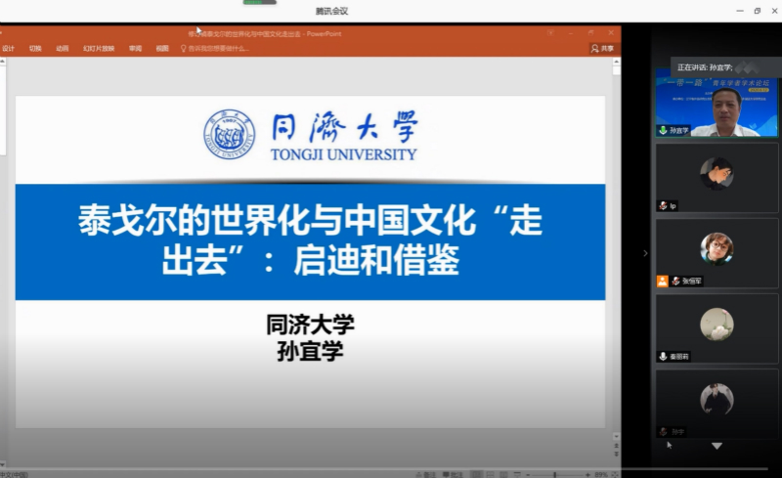The image size is (782, 478).
Task: Select the 张恒军 participant avatar
Action: (717, 248)
